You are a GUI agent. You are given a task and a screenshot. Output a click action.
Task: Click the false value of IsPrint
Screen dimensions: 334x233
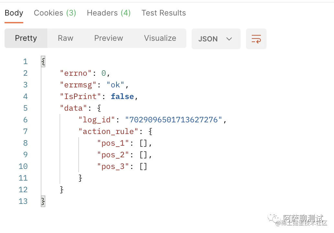pos(122,96)
